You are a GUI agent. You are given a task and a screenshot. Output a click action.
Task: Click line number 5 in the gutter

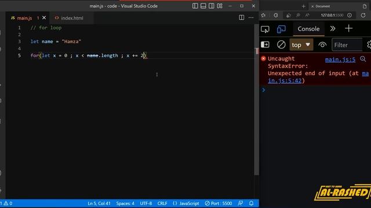coord(19,55)
